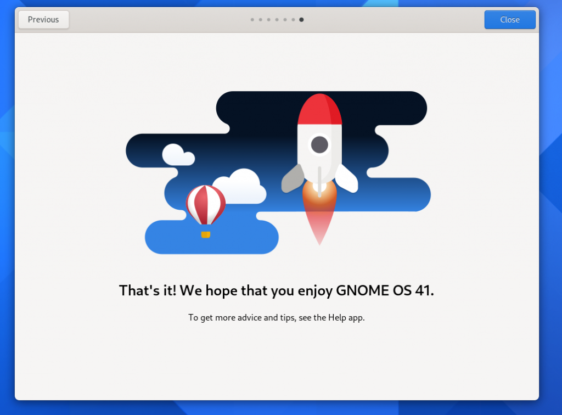562x415 pixels.
Task: Pick the sixth page indicator dot
Action: pyautogui.click(x=294, y=20)
